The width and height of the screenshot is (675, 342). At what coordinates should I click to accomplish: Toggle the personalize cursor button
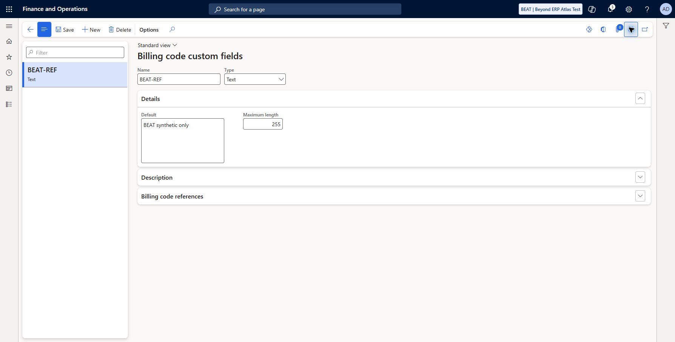click(x=631, y=29)
